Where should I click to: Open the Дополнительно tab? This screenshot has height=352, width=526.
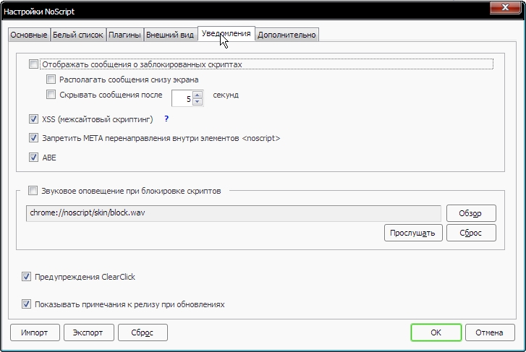tap(287, 35)
